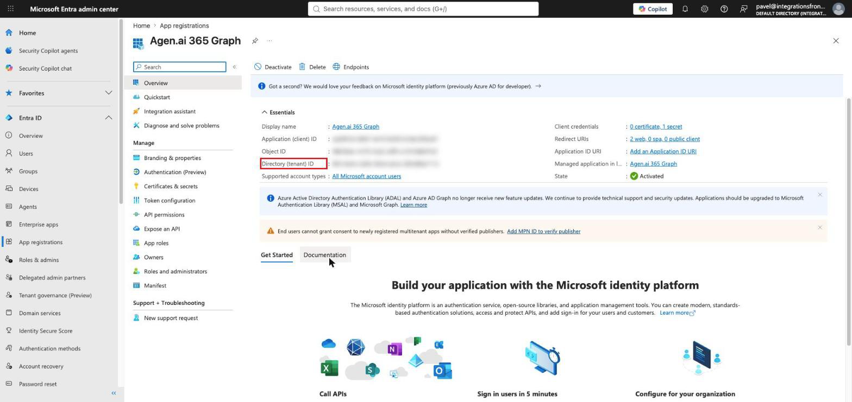Viewport: 852px width, 402px height.
Task: Open Security Copilot agents
Action: click(48, 50)
